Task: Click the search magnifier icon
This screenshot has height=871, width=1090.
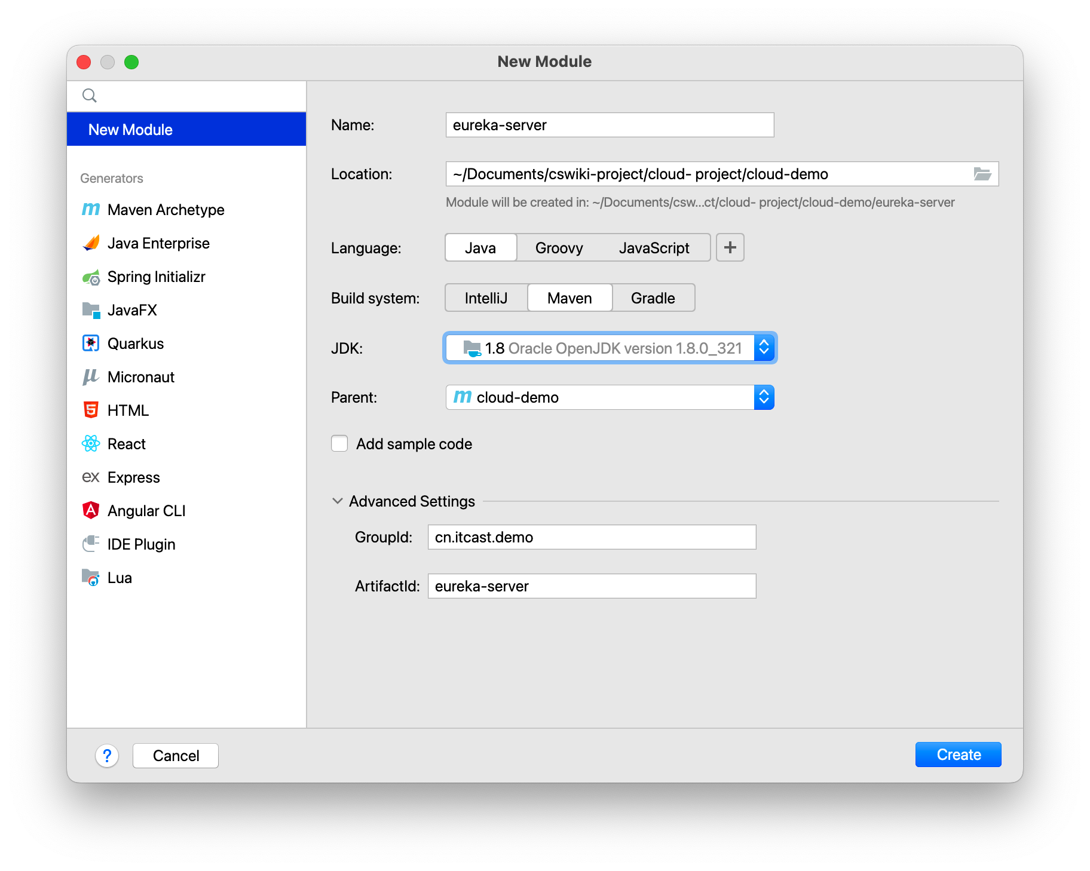Action: [x=90, y=96]
